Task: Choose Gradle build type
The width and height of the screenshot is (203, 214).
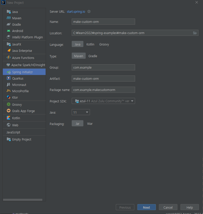Action: [x=93, y=56]
